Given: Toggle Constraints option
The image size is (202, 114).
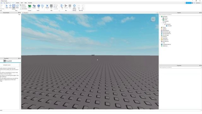Looking at the screenshot, I should 23,7.
